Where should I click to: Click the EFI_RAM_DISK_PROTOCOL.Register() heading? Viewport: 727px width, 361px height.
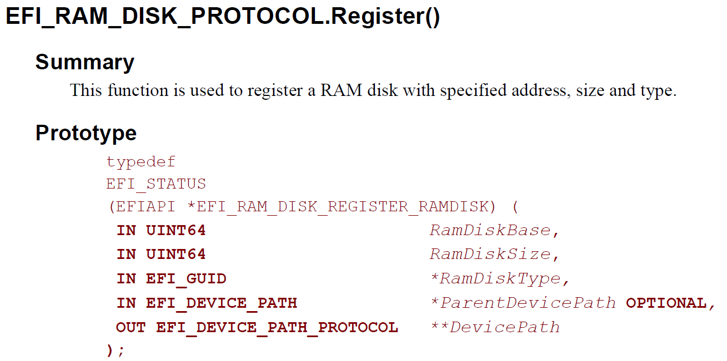(x=223, y=17)
